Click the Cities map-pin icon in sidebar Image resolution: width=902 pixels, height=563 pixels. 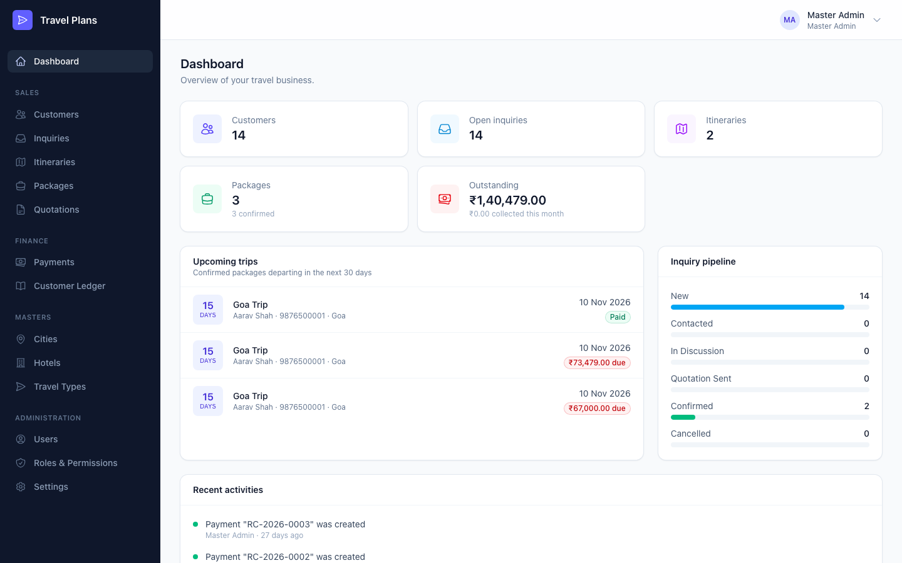21,339
